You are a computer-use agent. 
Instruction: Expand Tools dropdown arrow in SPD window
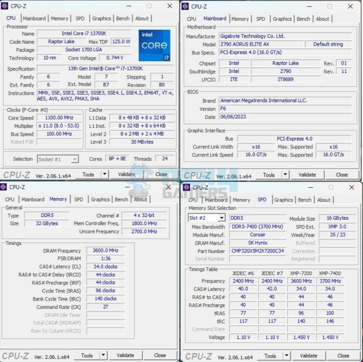286,355
